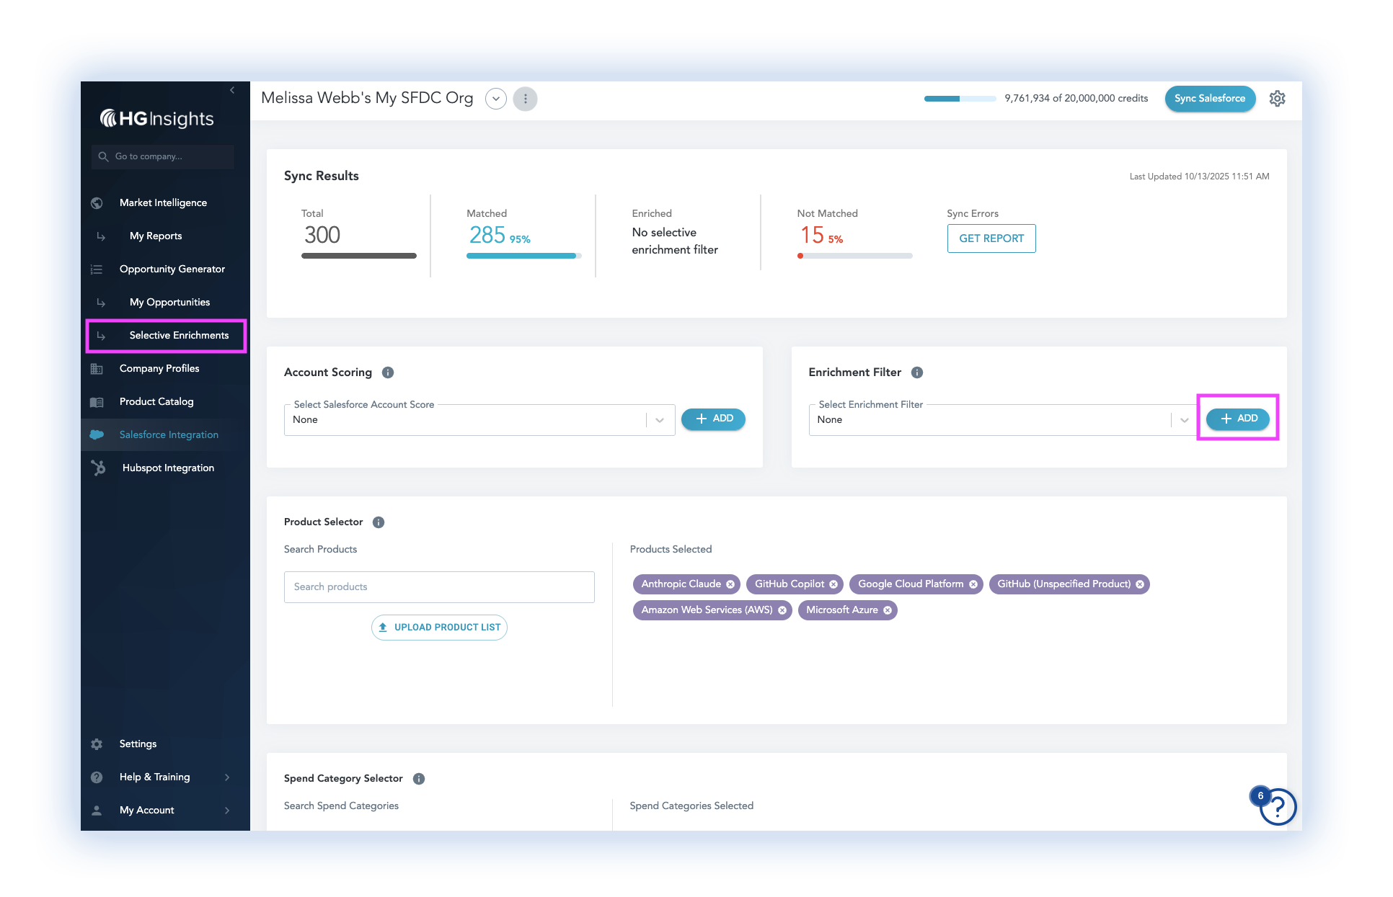Click Spend Category Selector info icon

pyautogui.click(x=419, y=779)
